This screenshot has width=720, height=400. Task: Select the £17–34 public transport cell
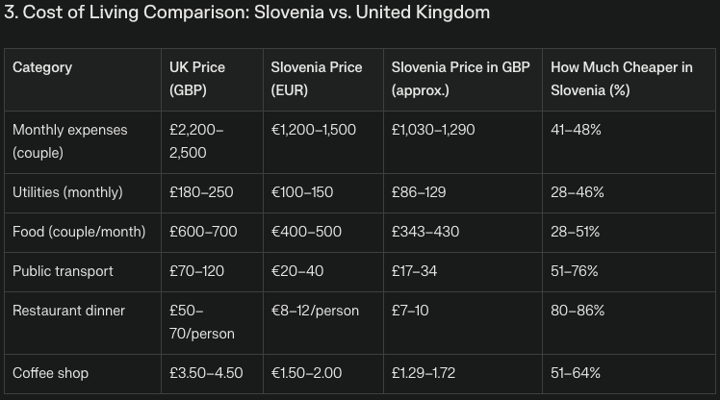click(414, 271)
